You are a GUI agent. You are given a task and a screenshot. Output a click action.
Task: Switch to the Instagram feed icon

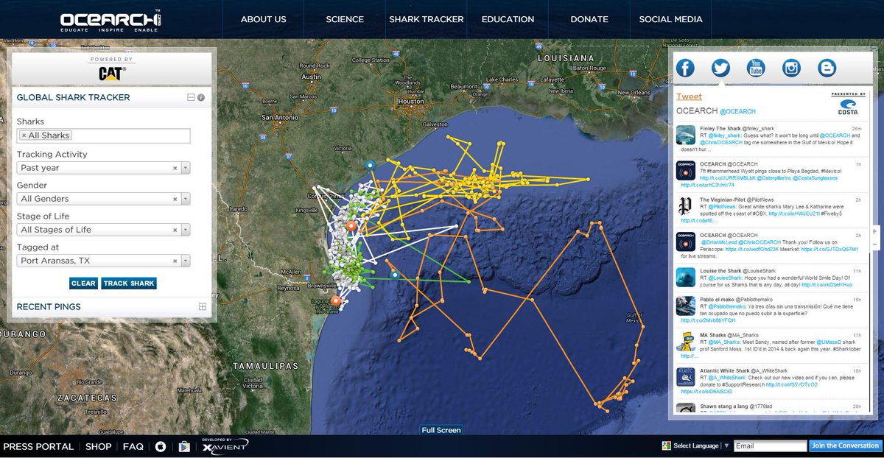[x=791, y=68]
